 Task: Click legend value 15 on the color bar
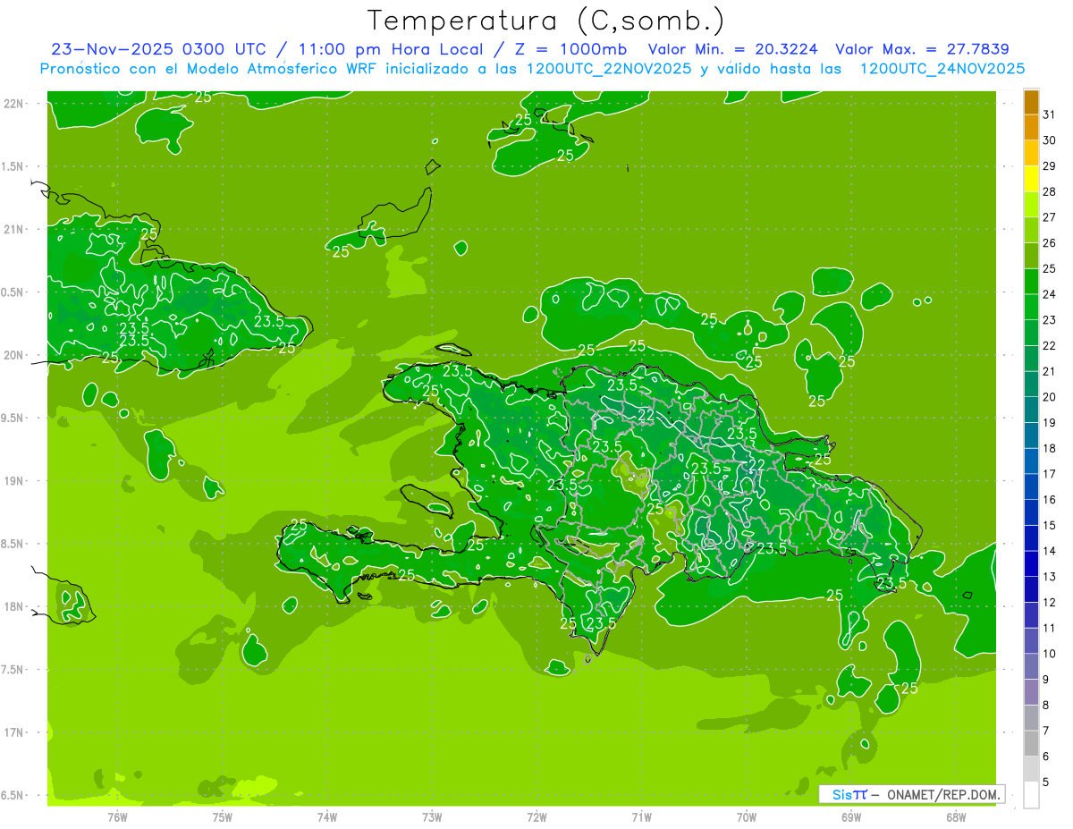pos(1050,525)
